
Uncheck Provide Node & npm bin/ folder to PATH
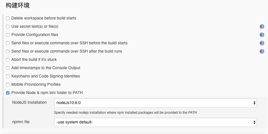coord(8,93)
